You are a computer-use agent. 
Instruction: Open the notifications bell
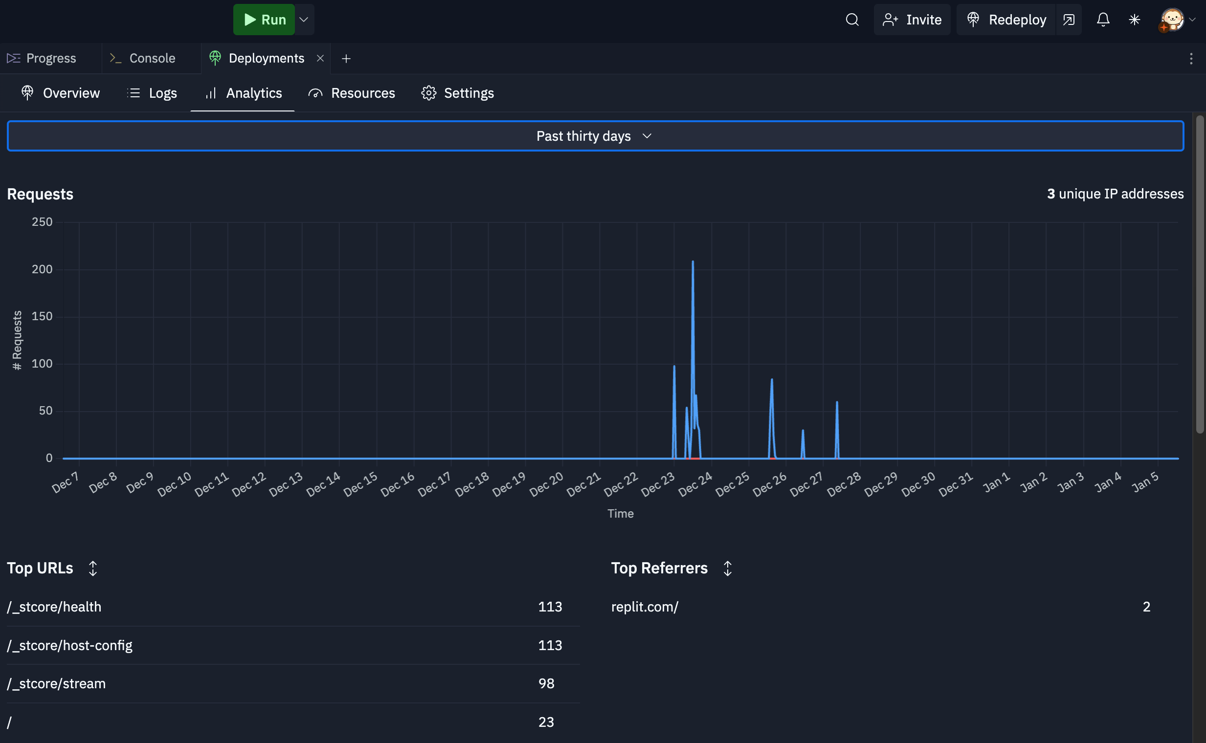click(x=1103, y=20)
